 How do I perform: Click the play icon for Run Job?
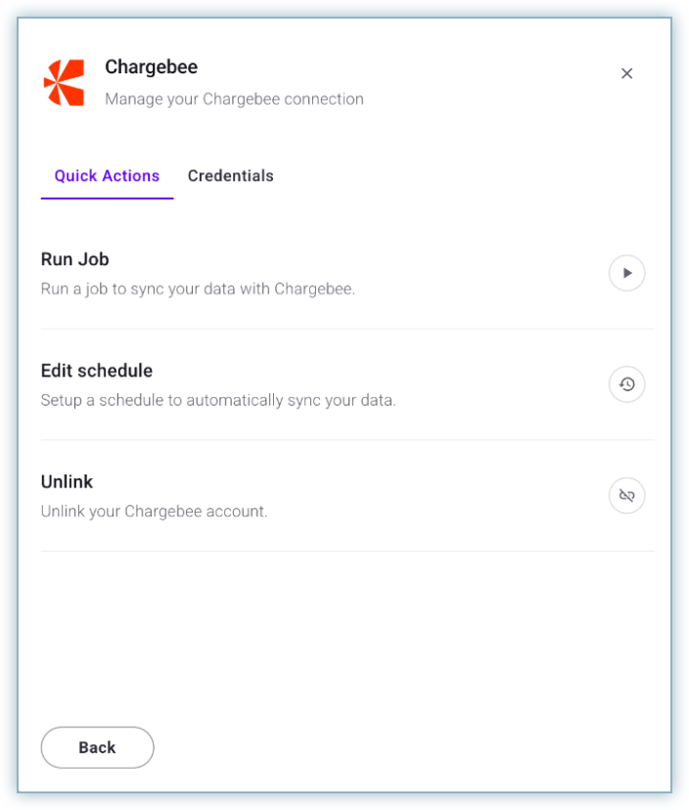click(627, 273)
